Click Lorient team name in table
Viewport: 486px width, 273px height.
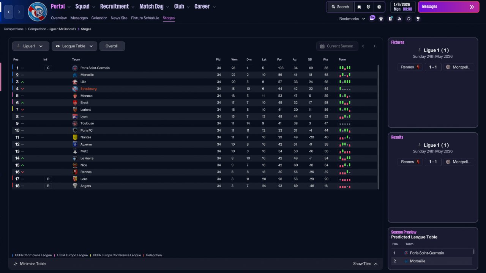[85, 110]
